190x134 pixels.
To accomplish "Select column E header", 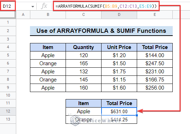I will click(155, 15).
